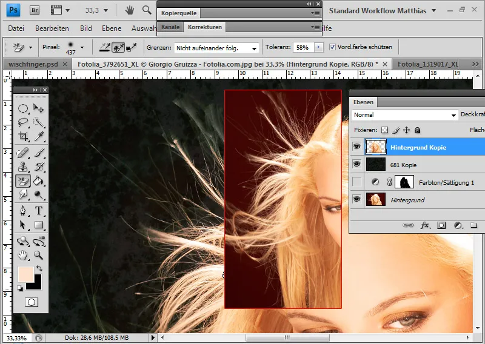Show more document tabs chevron

click(x=475, y=64)
